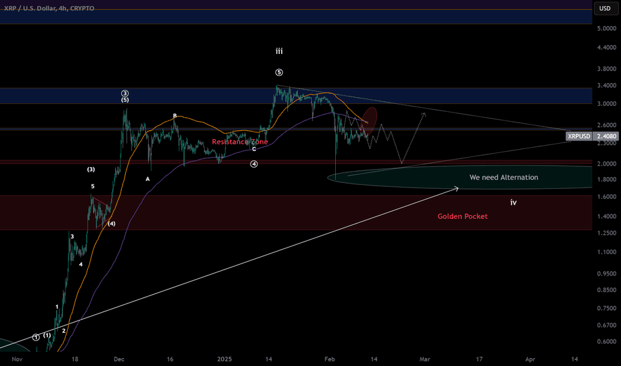The height and width of the screenshot is (366, 621).
Task: Click the 4.4000 price axis label
Action: 607,47
